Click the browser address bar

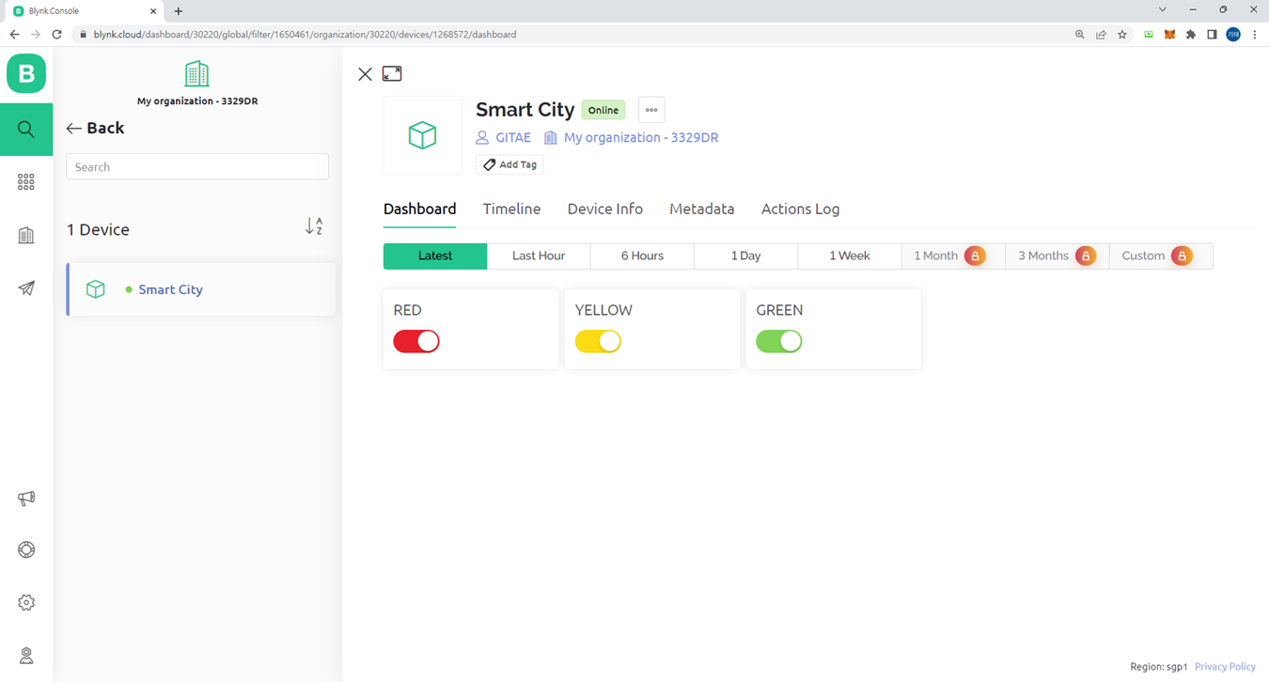573,35
